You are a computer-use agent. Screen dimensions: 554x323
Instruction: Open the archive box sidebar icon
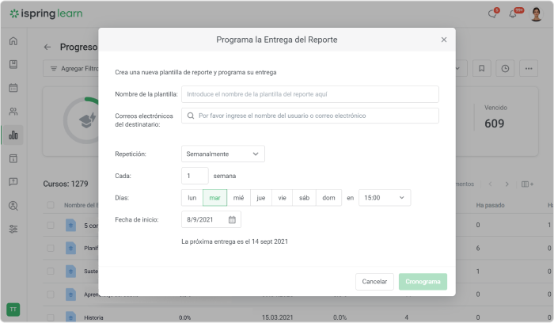point(13,158)
